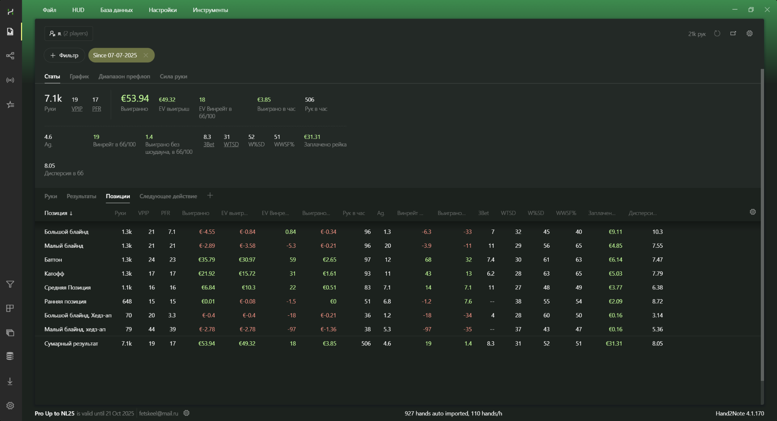
Task: Click fetskeel@mail.ru account text
Action: pyautogui.click(x=159, y=413)
